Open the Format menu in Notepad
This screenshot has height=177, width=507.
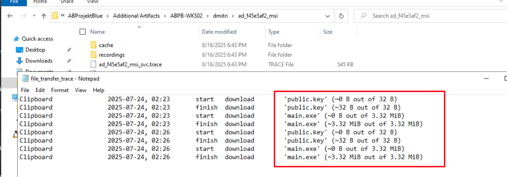point(60,90)
